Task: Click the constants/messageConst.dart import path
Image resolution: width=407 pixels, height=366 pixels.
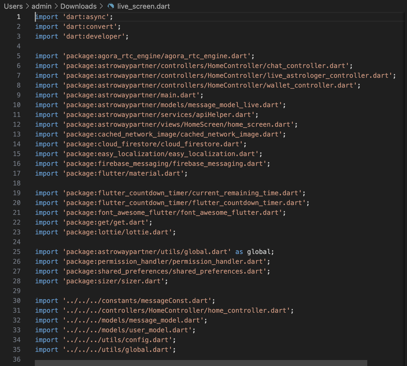Action: [x=137, y=301]
